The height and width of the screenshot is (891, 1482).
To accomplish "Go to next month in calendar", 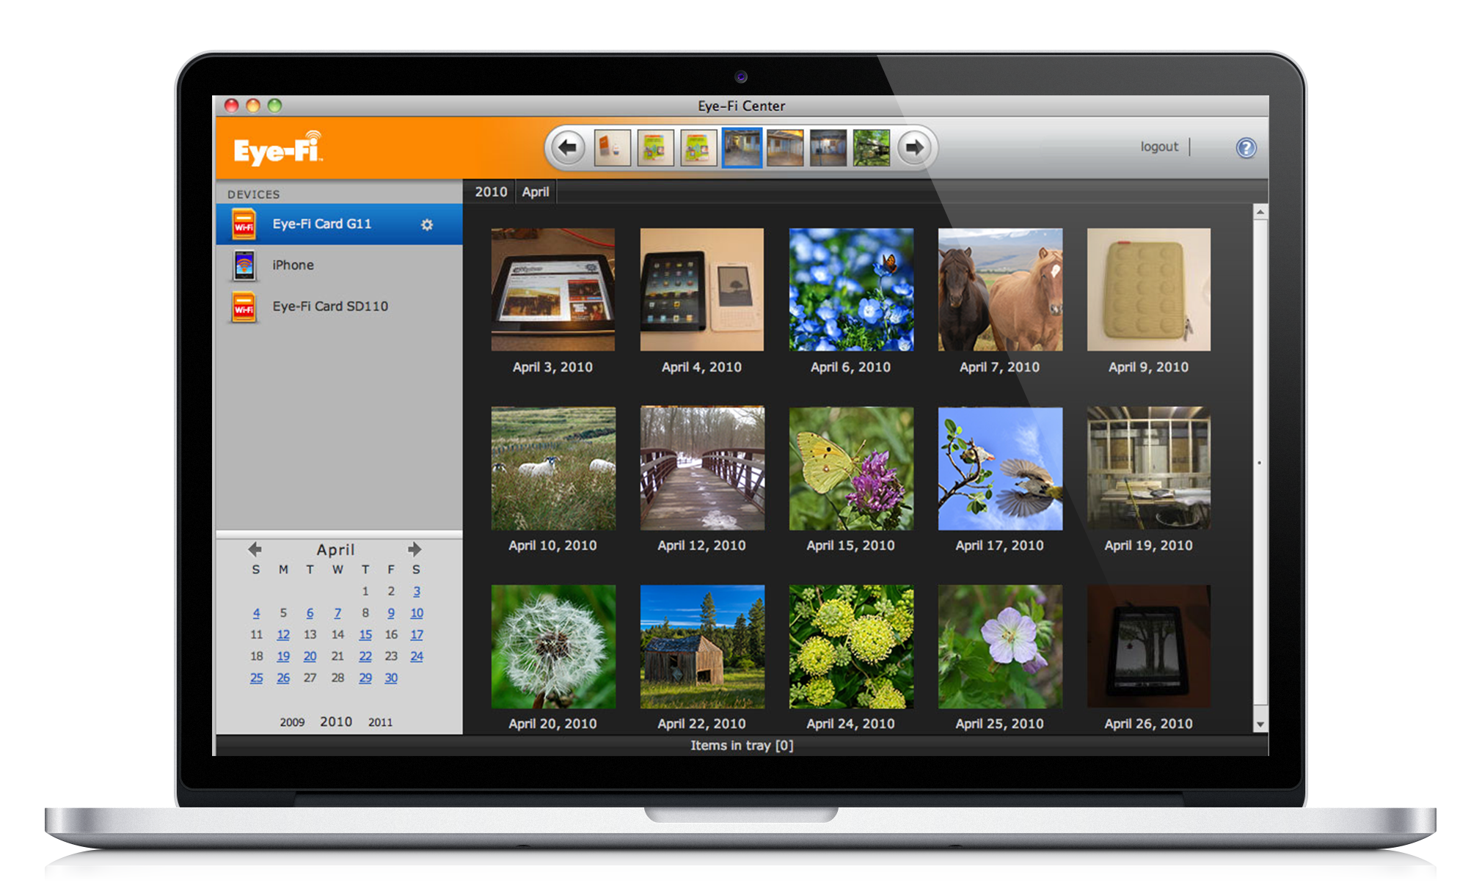I will pos(415,549).
